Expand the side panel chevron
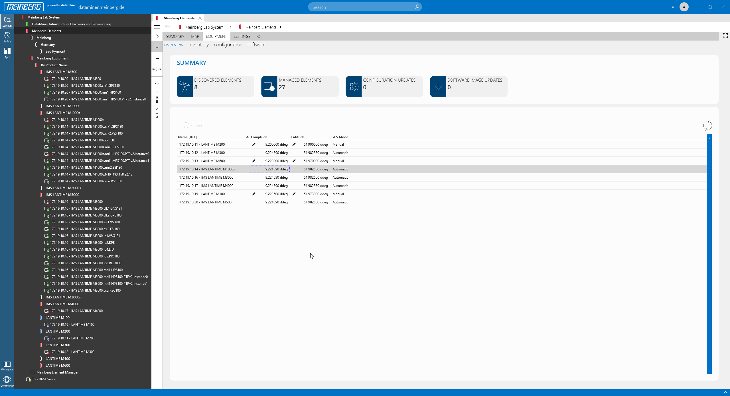This screenshot has width=730, height=396. tap(157, 36)
